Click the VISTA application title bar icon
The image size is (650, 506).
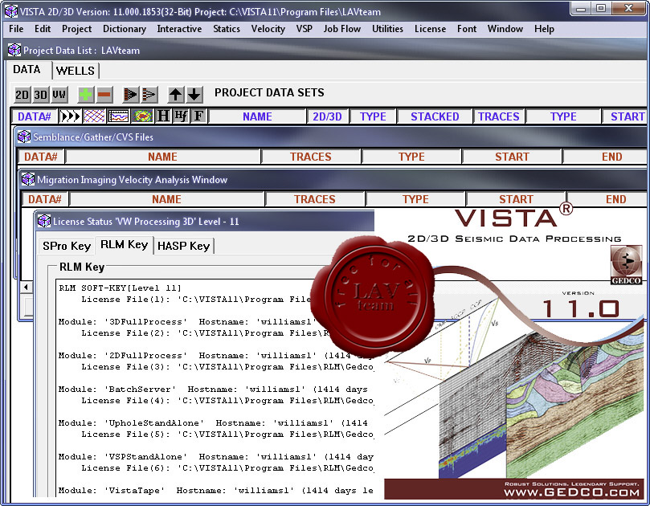click(10, 11)
